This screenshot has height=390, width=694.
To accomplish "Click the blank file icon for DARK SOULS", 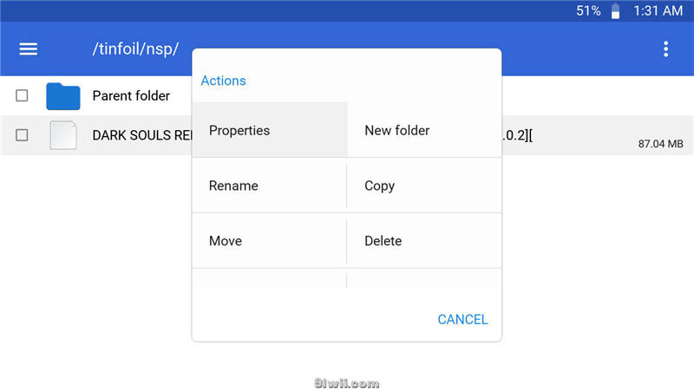I will pyautogui.click(x=62, y=135).
